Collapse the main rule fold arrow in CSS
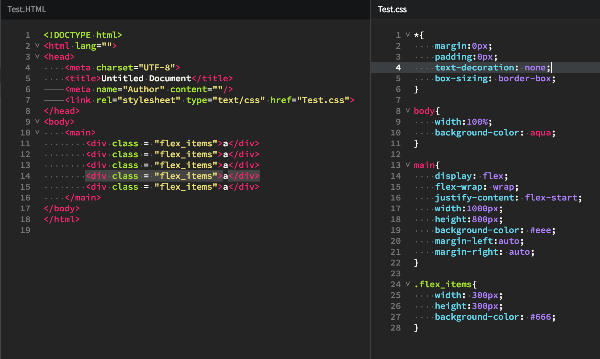The image size is (600, 359). (x=408, y=165)
